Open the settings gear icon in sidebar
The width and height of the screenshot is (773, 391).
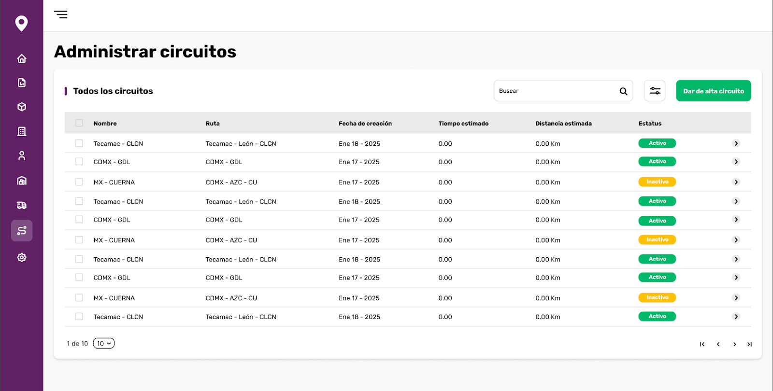[22, 257]
